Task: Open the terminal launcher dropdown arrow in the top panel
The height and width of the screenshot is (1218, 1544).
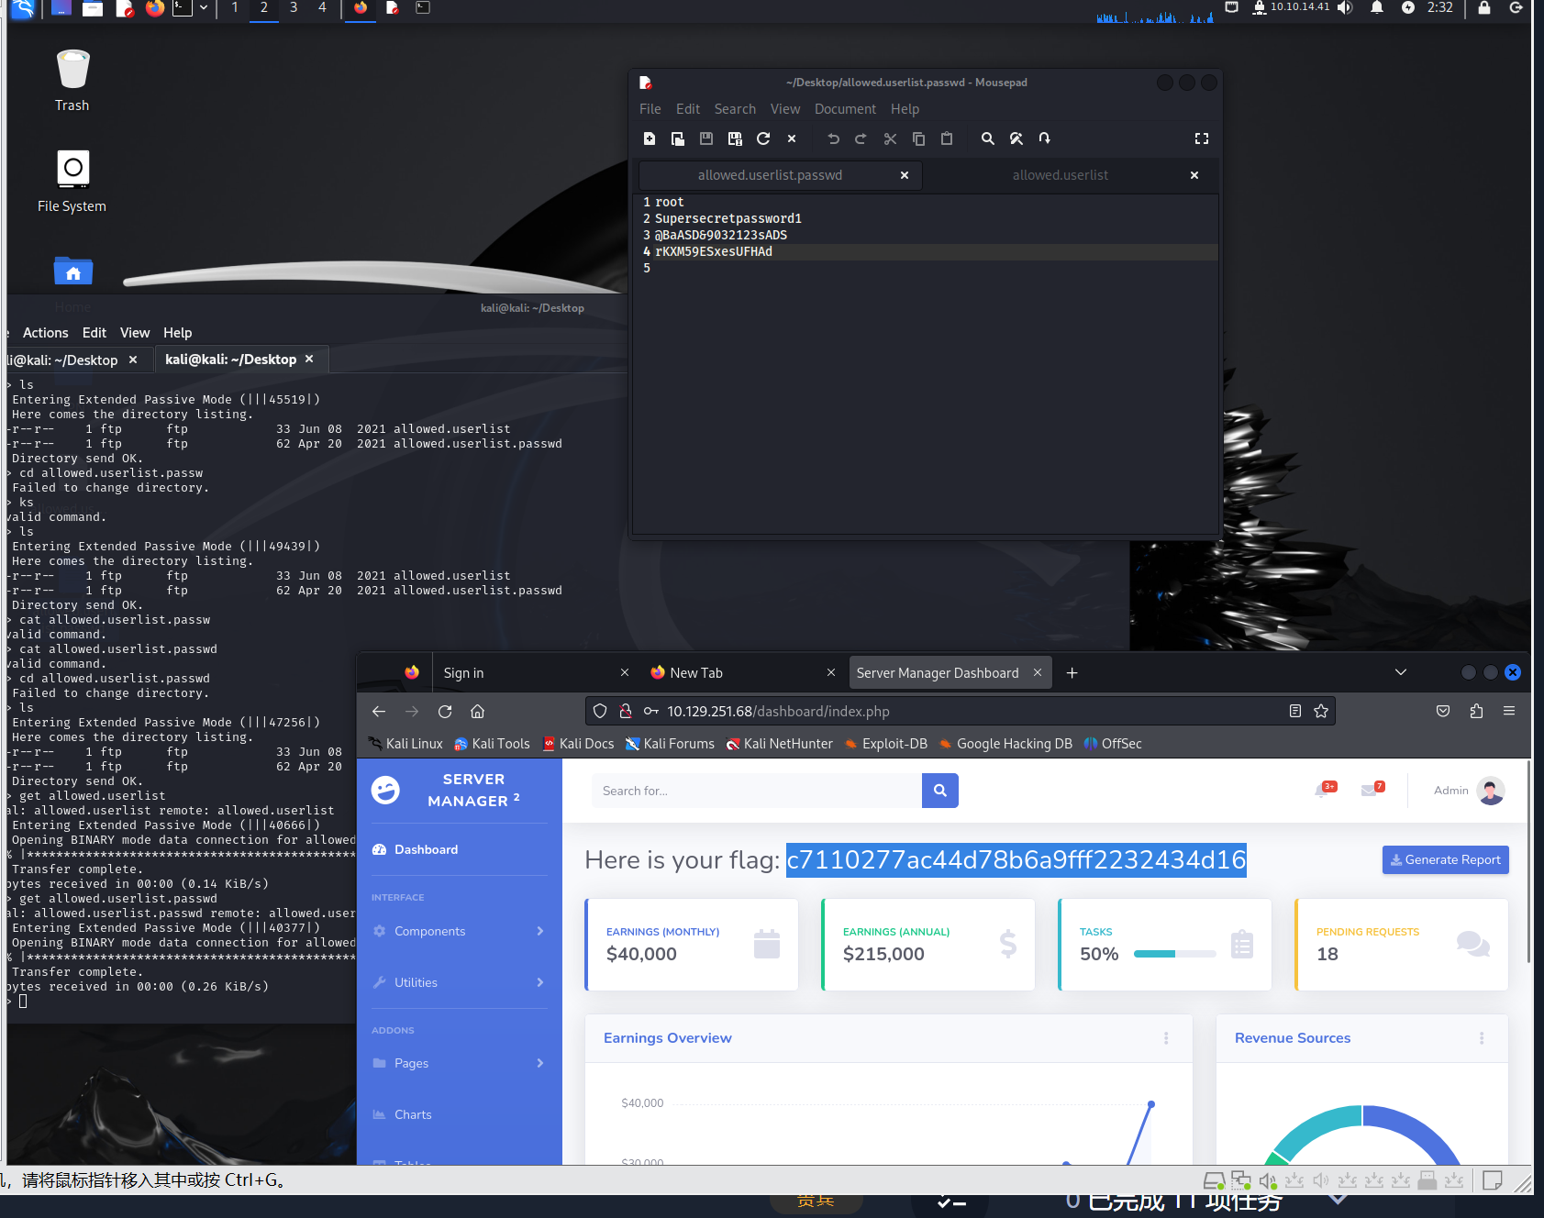Action: point(204,8)
